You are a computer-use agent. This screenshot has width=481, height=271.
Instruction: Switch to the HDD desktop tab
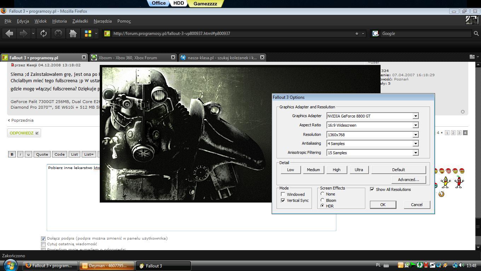[179, 3]
